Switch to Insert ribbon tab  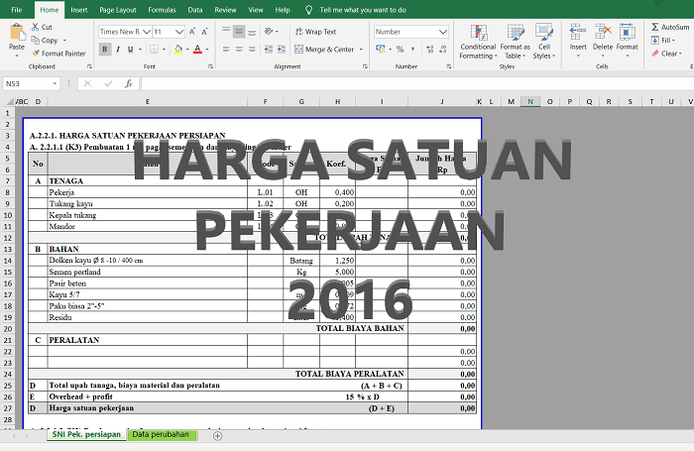[x=78, y=10]
